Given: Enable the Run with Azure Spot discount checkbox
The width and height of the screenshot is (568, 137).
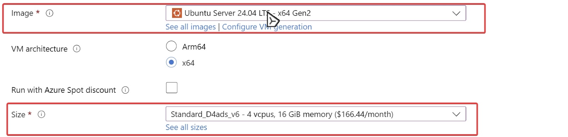Looking at the screenshot, I should [x=172, y=87].
